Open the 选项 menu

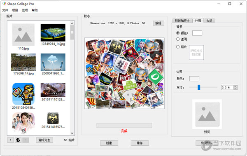25,10
